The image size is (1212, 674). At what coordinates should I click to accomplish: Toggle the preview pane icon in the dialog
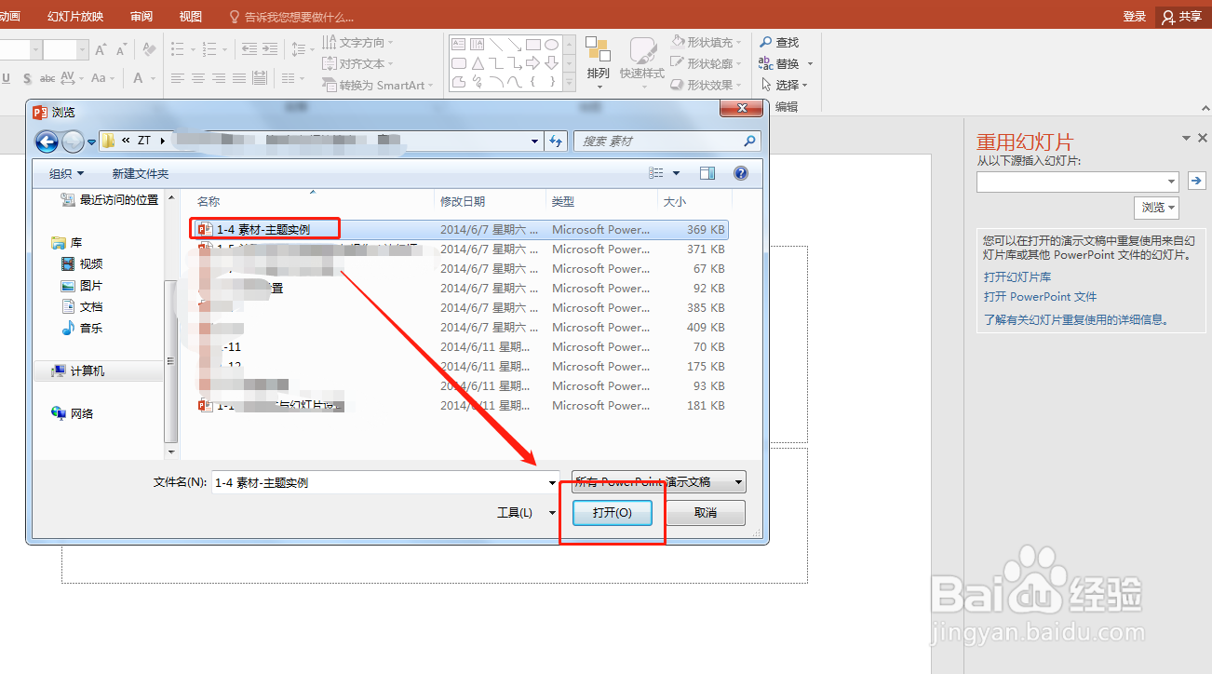tap(707, 173)
